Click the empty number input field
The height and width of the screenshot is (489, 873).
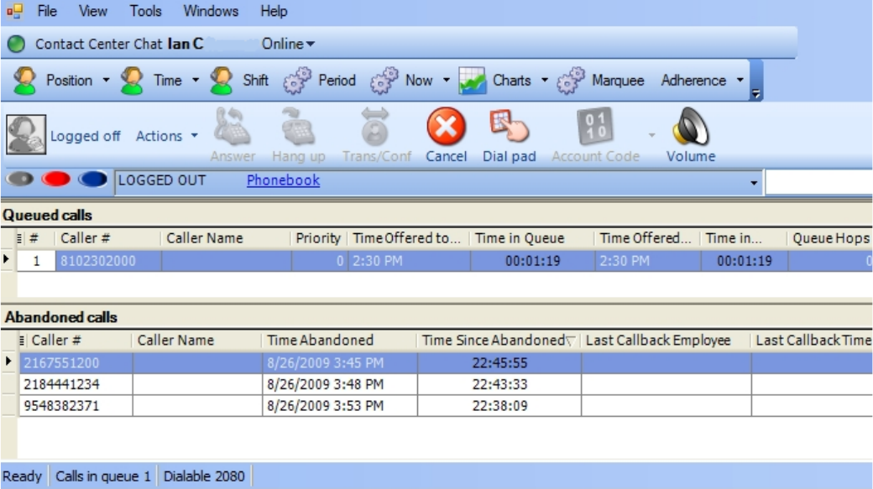click(818, 181)
